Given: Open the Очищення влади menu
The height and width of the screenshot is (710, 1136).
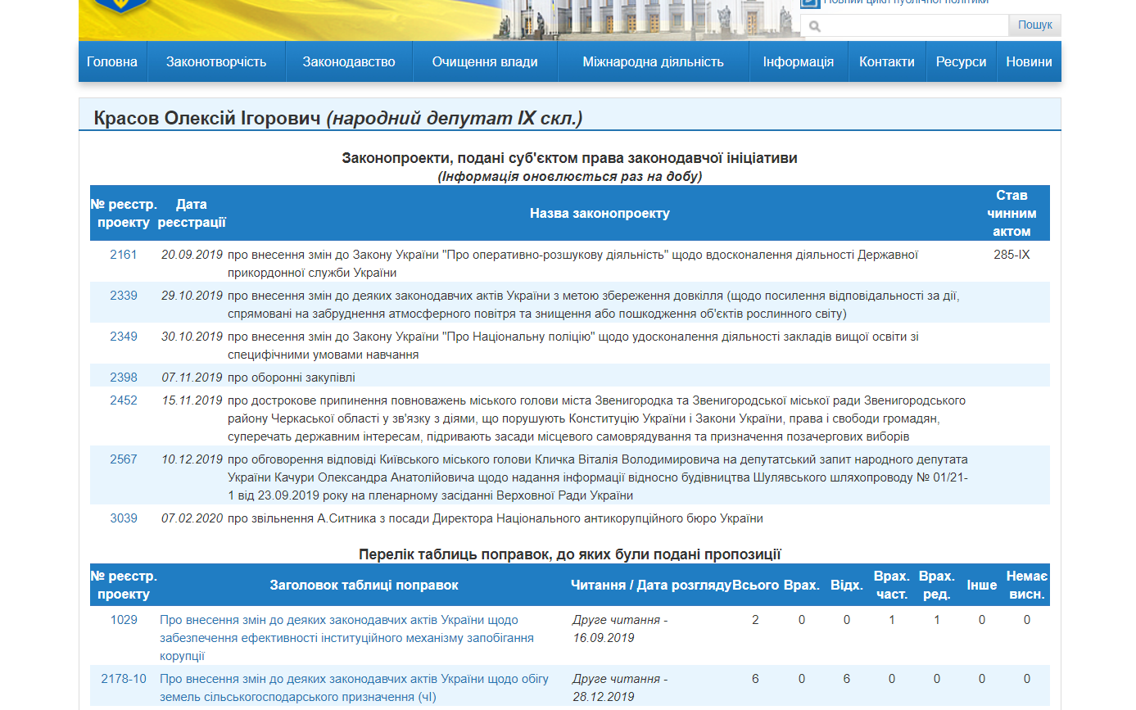Looking at the screenshot, I should [485, 62].
